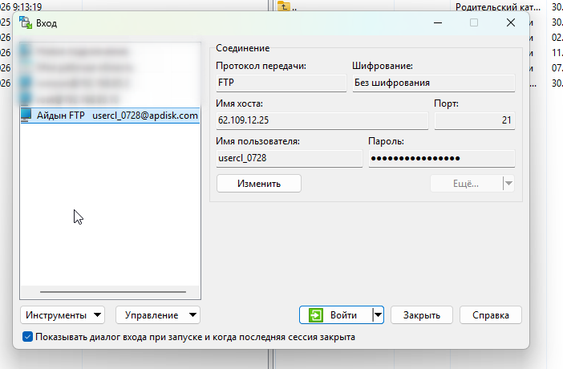563x369 pixels.
Task: Click 'Родительский кат...' text in the background file panel
Action: click(498, 7)
